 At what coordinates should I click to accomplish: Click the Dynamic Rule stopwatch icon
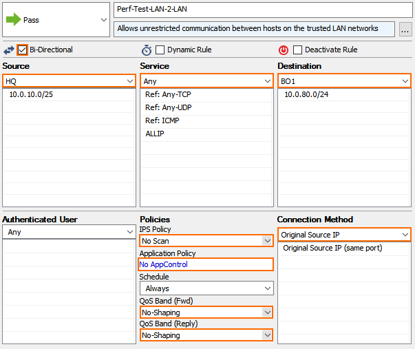point(147,50)
